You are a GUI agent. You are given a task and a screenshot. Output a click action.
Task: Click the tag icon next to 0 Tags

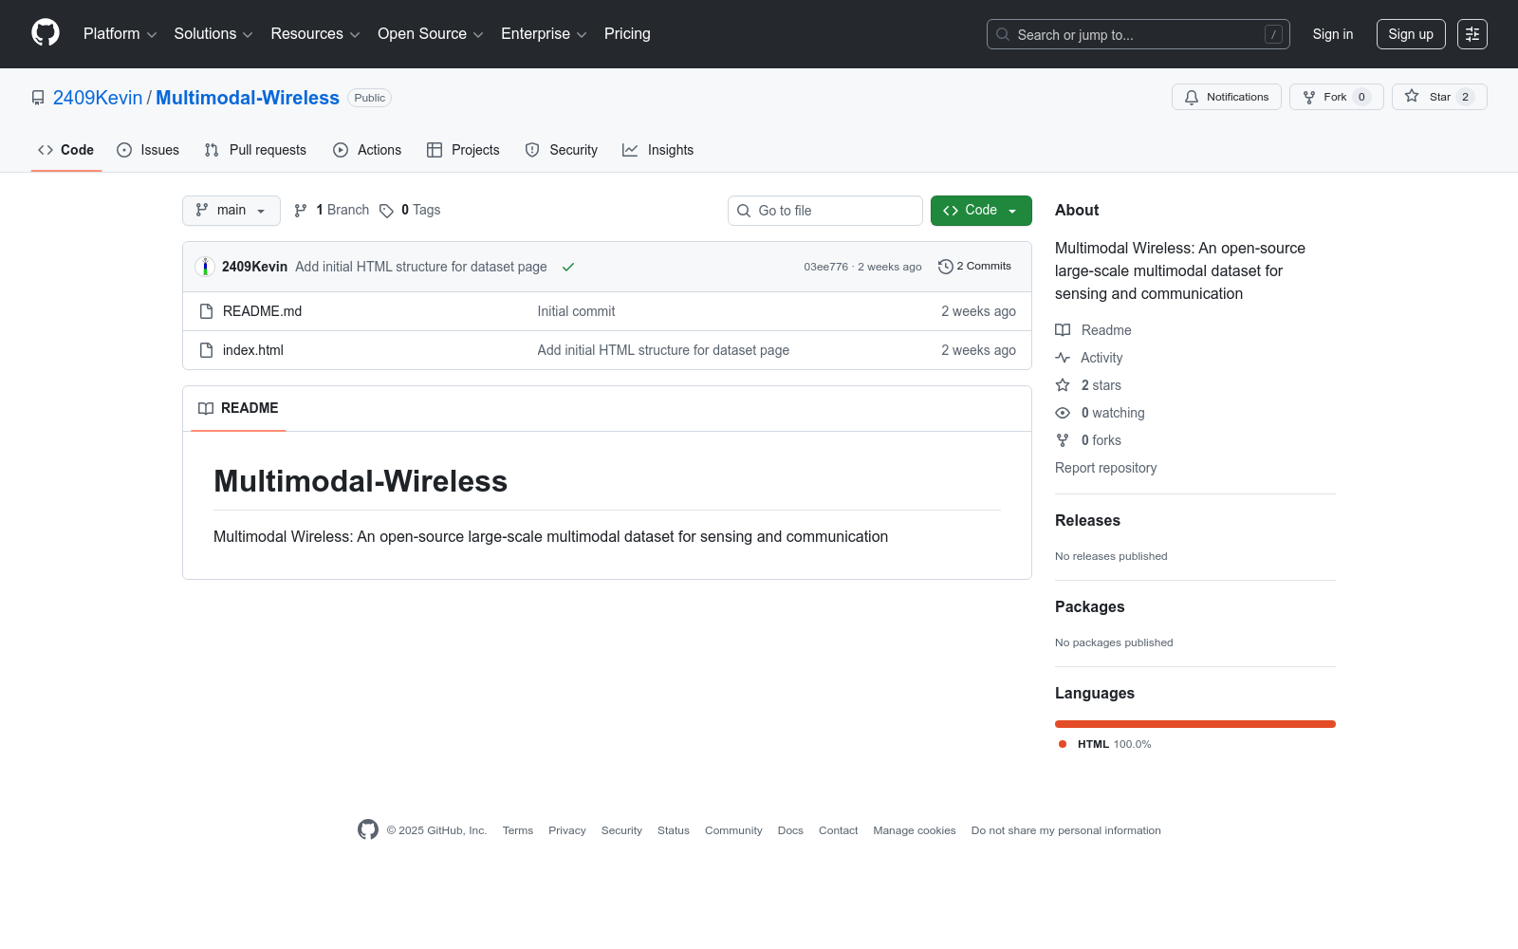click(x=386, y=211)
